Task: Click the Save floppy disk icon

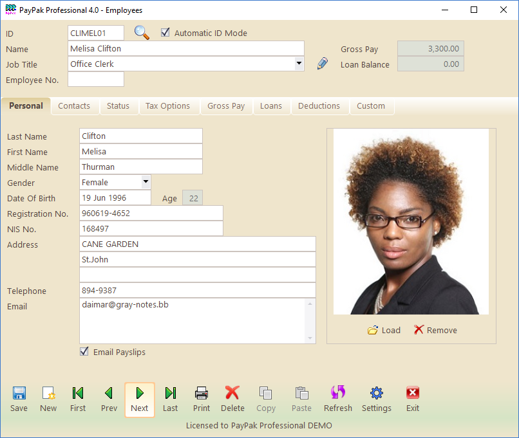Action: [19, 399]
